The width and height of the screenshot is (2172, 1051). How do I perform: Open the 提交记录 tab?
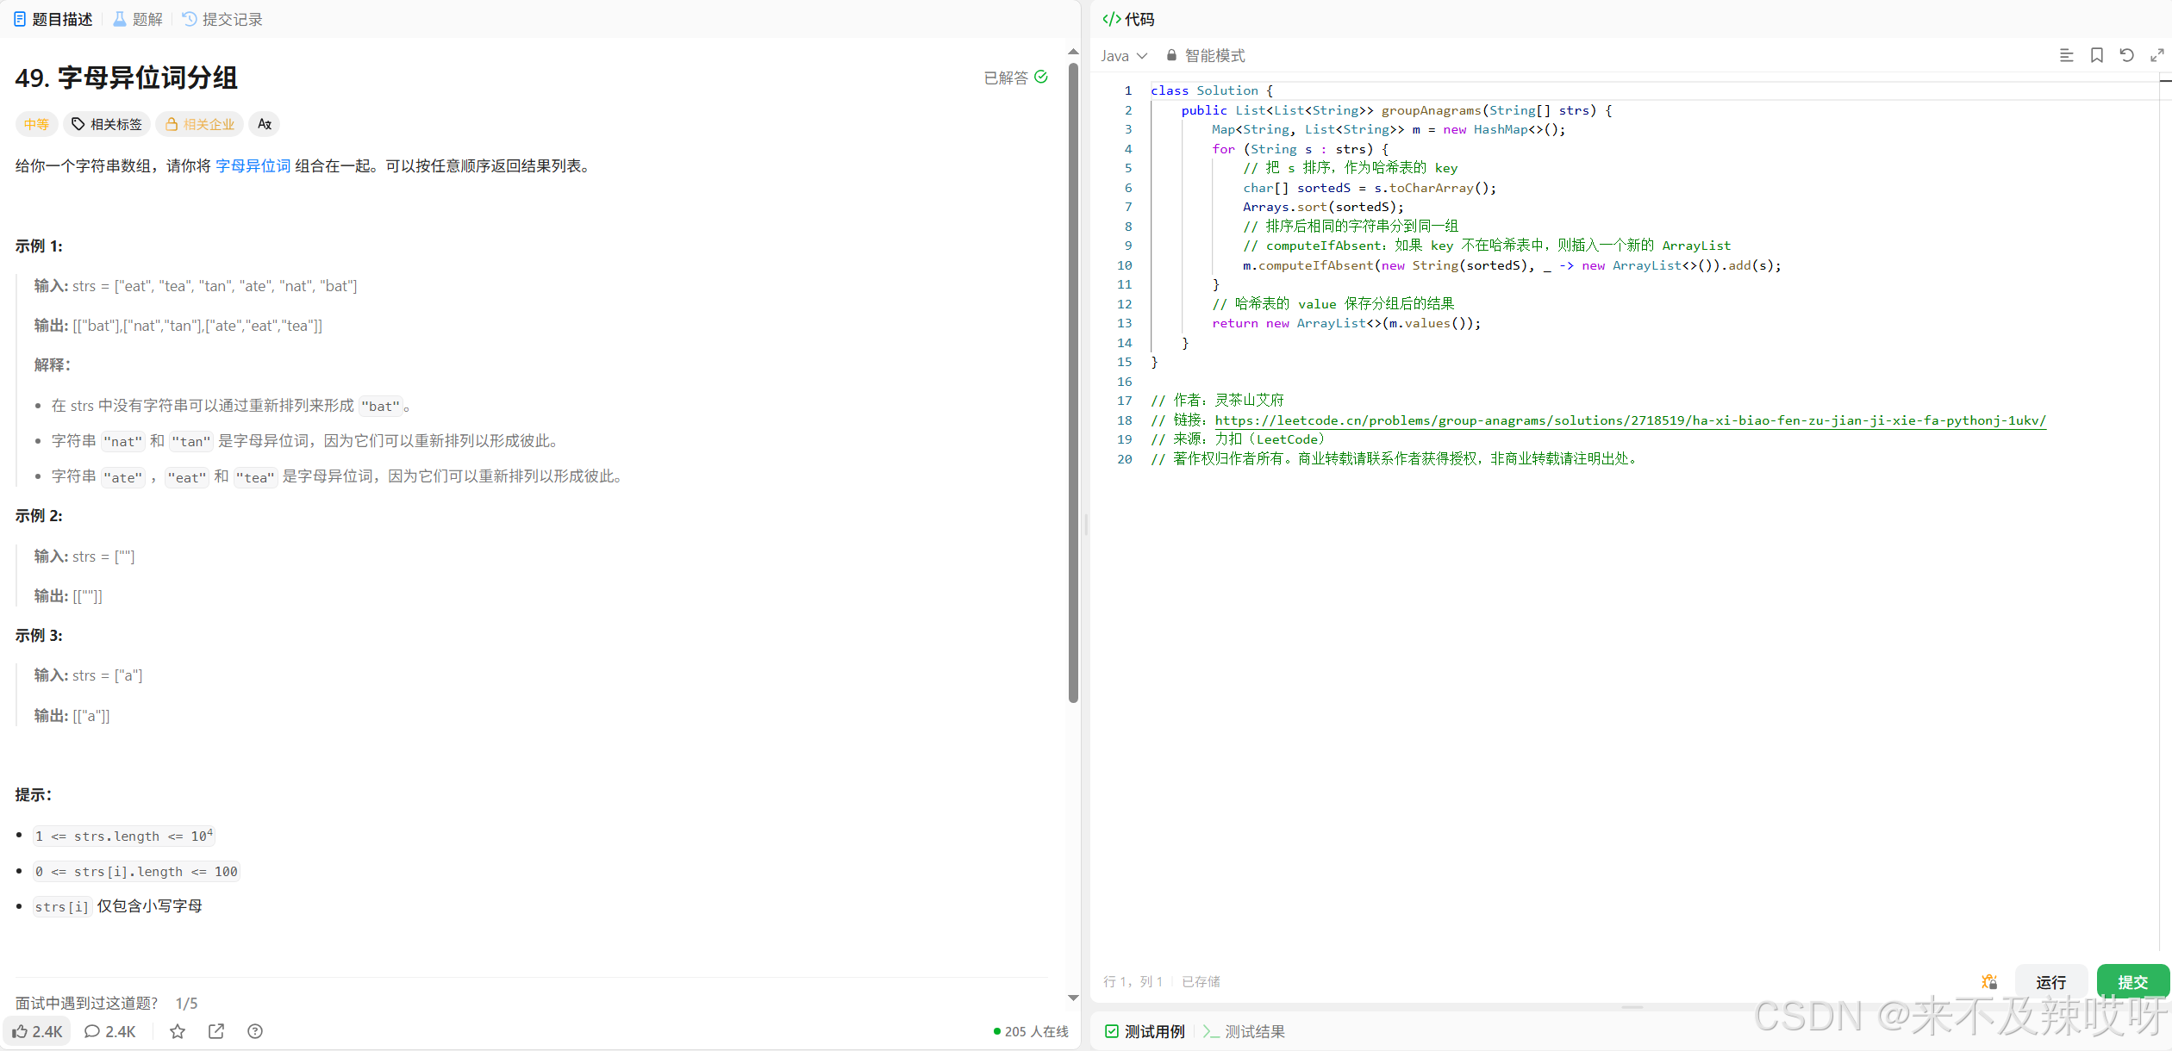tap(222, 19)
